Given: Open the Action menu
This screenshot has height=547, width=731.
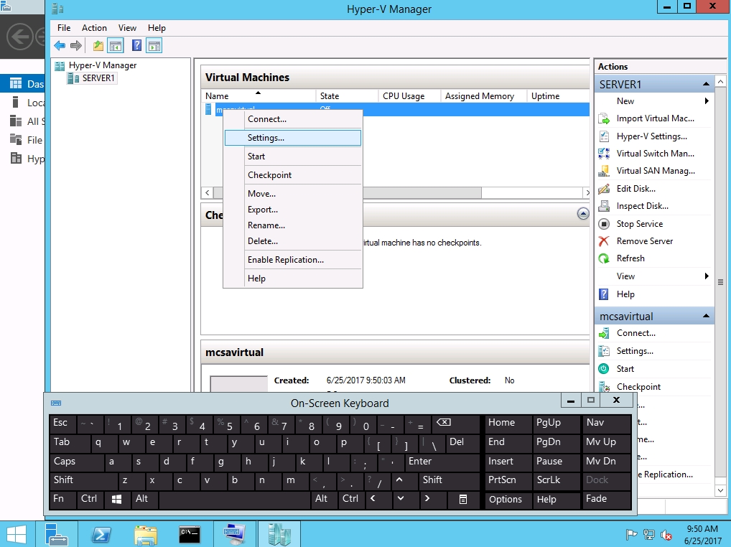Looking at the screenshot, I should pyautogui.click(x=94, y=28).
